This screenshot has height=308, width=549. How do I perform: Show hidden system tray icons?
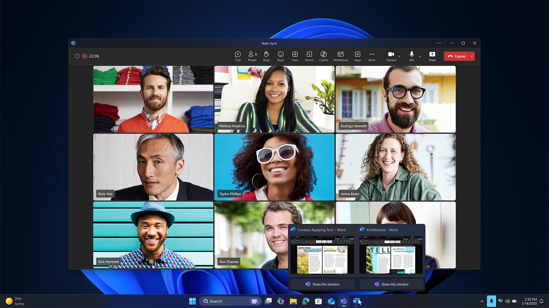pyautogui.click(x=482, y=301)
